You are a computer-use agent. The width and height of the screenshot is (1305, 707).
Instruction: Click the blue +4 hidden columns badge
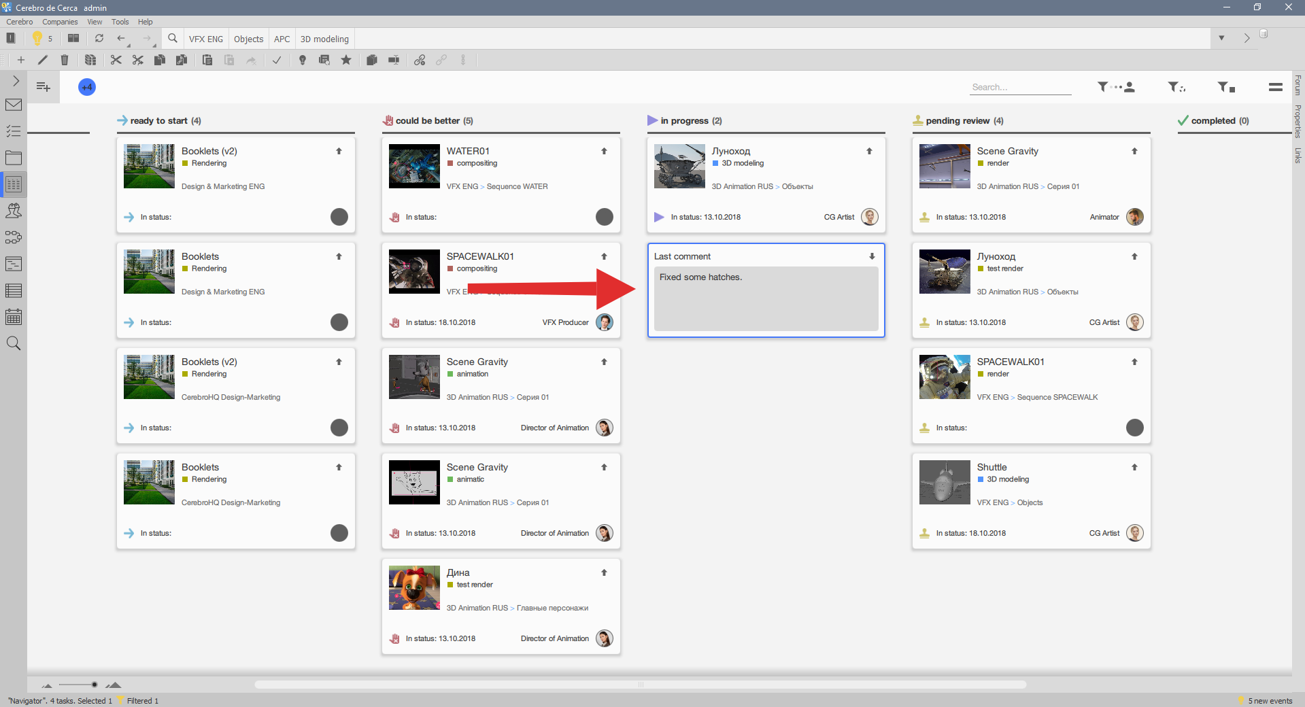87,87
